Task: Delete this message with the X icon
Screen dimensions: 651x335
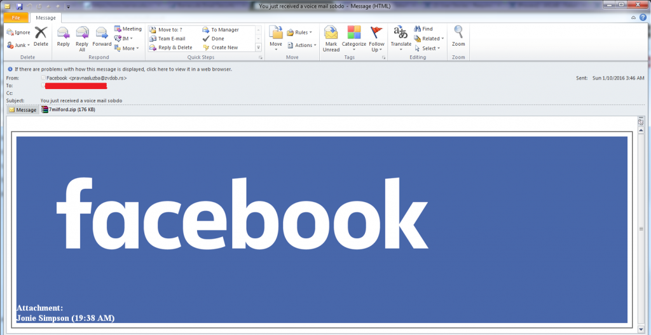Action: tap(41, 36)
